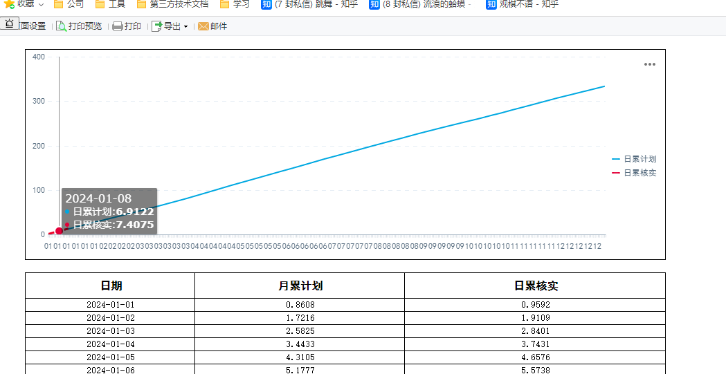Click the 2.8401 verified value cell
The image size is (726, 374).
tap(535, 331)
